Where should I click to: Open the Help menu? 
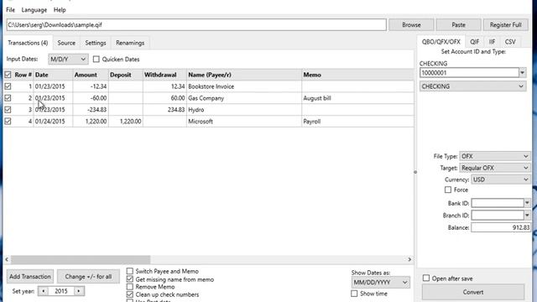(60, 10)
